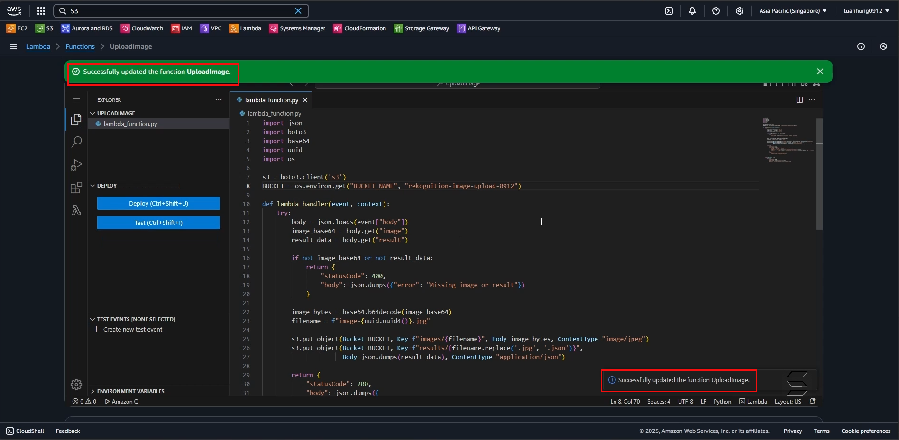Open the Lambda view in activity bar
The width and height of the screenshot is (899, 440).
pyautogui.click(x=76, y=210)
